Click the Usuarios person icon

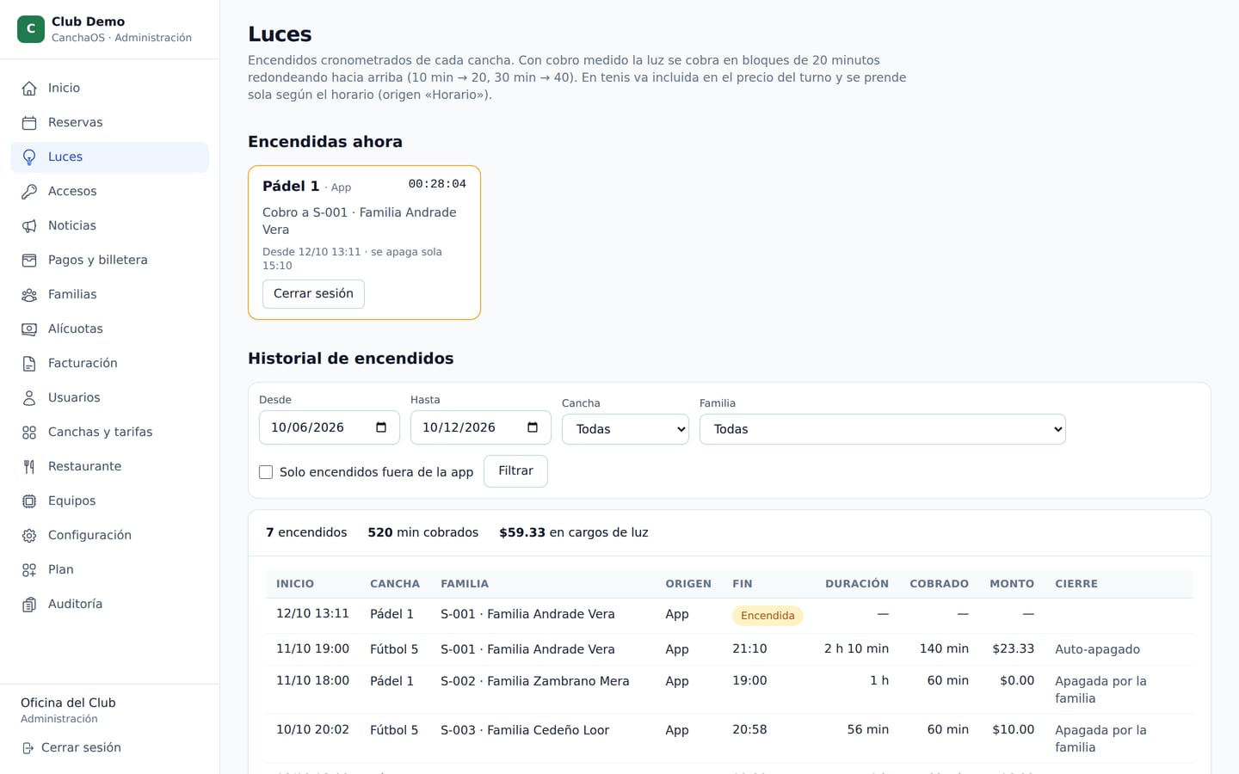pyautogui.click(x=29, y=397)
